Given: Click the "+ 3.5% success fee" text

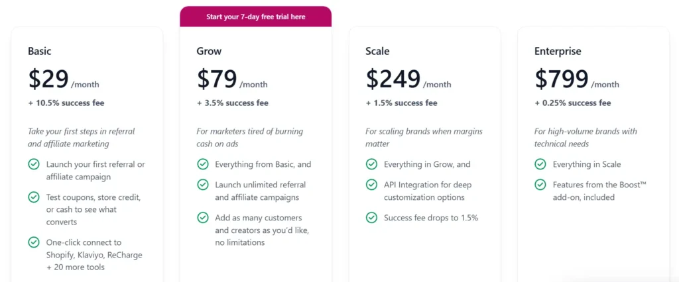Looking at the screenshot, I should click(232, 103).
